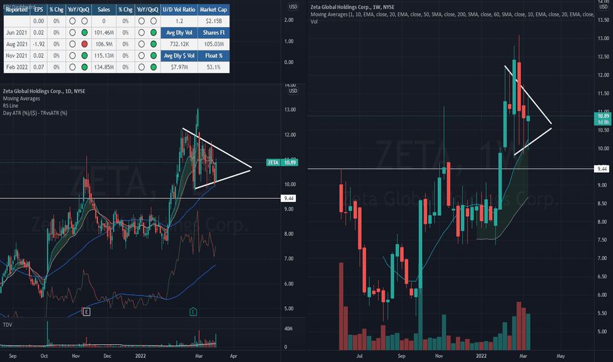613x362 pixels.
Task: Click the Shares Fl header cell
Action: coord(214,33)
